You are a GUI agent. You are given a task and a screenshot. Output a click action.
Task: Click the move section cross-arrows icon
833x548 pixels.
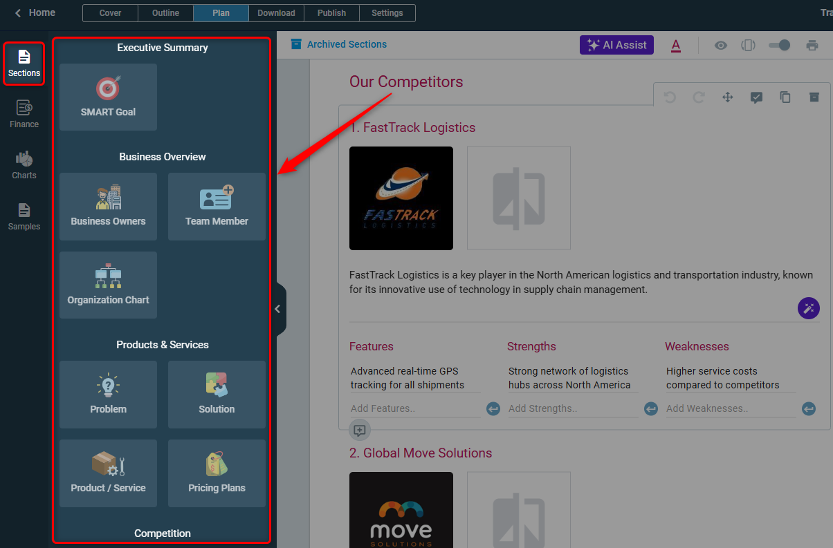728,97
